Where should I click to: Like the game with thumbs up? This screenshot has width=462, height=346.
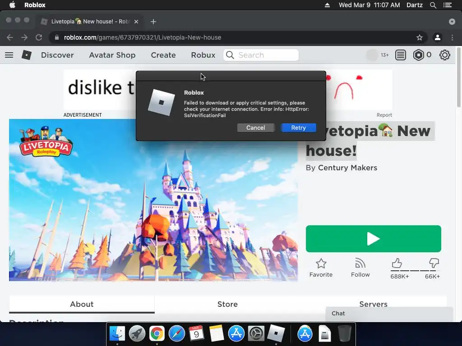[397, 263]
